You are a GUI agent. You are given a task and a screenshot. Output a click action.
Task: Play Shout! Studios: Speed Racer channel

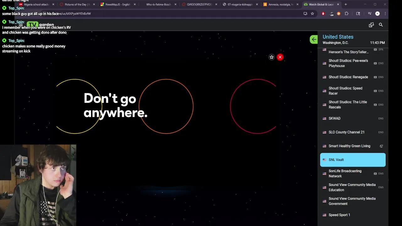tap(353, 91)
